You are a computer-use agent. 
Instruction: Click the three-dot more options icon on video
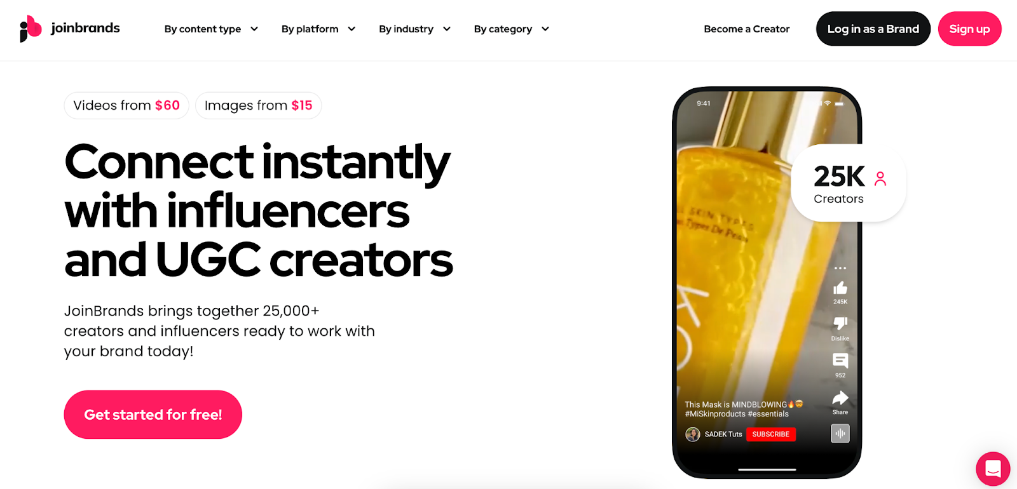(x=840, y=269)
